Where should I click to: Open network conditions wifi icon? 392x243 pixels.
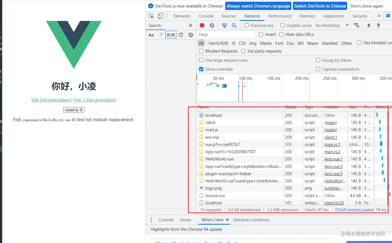tap(356, 25)
